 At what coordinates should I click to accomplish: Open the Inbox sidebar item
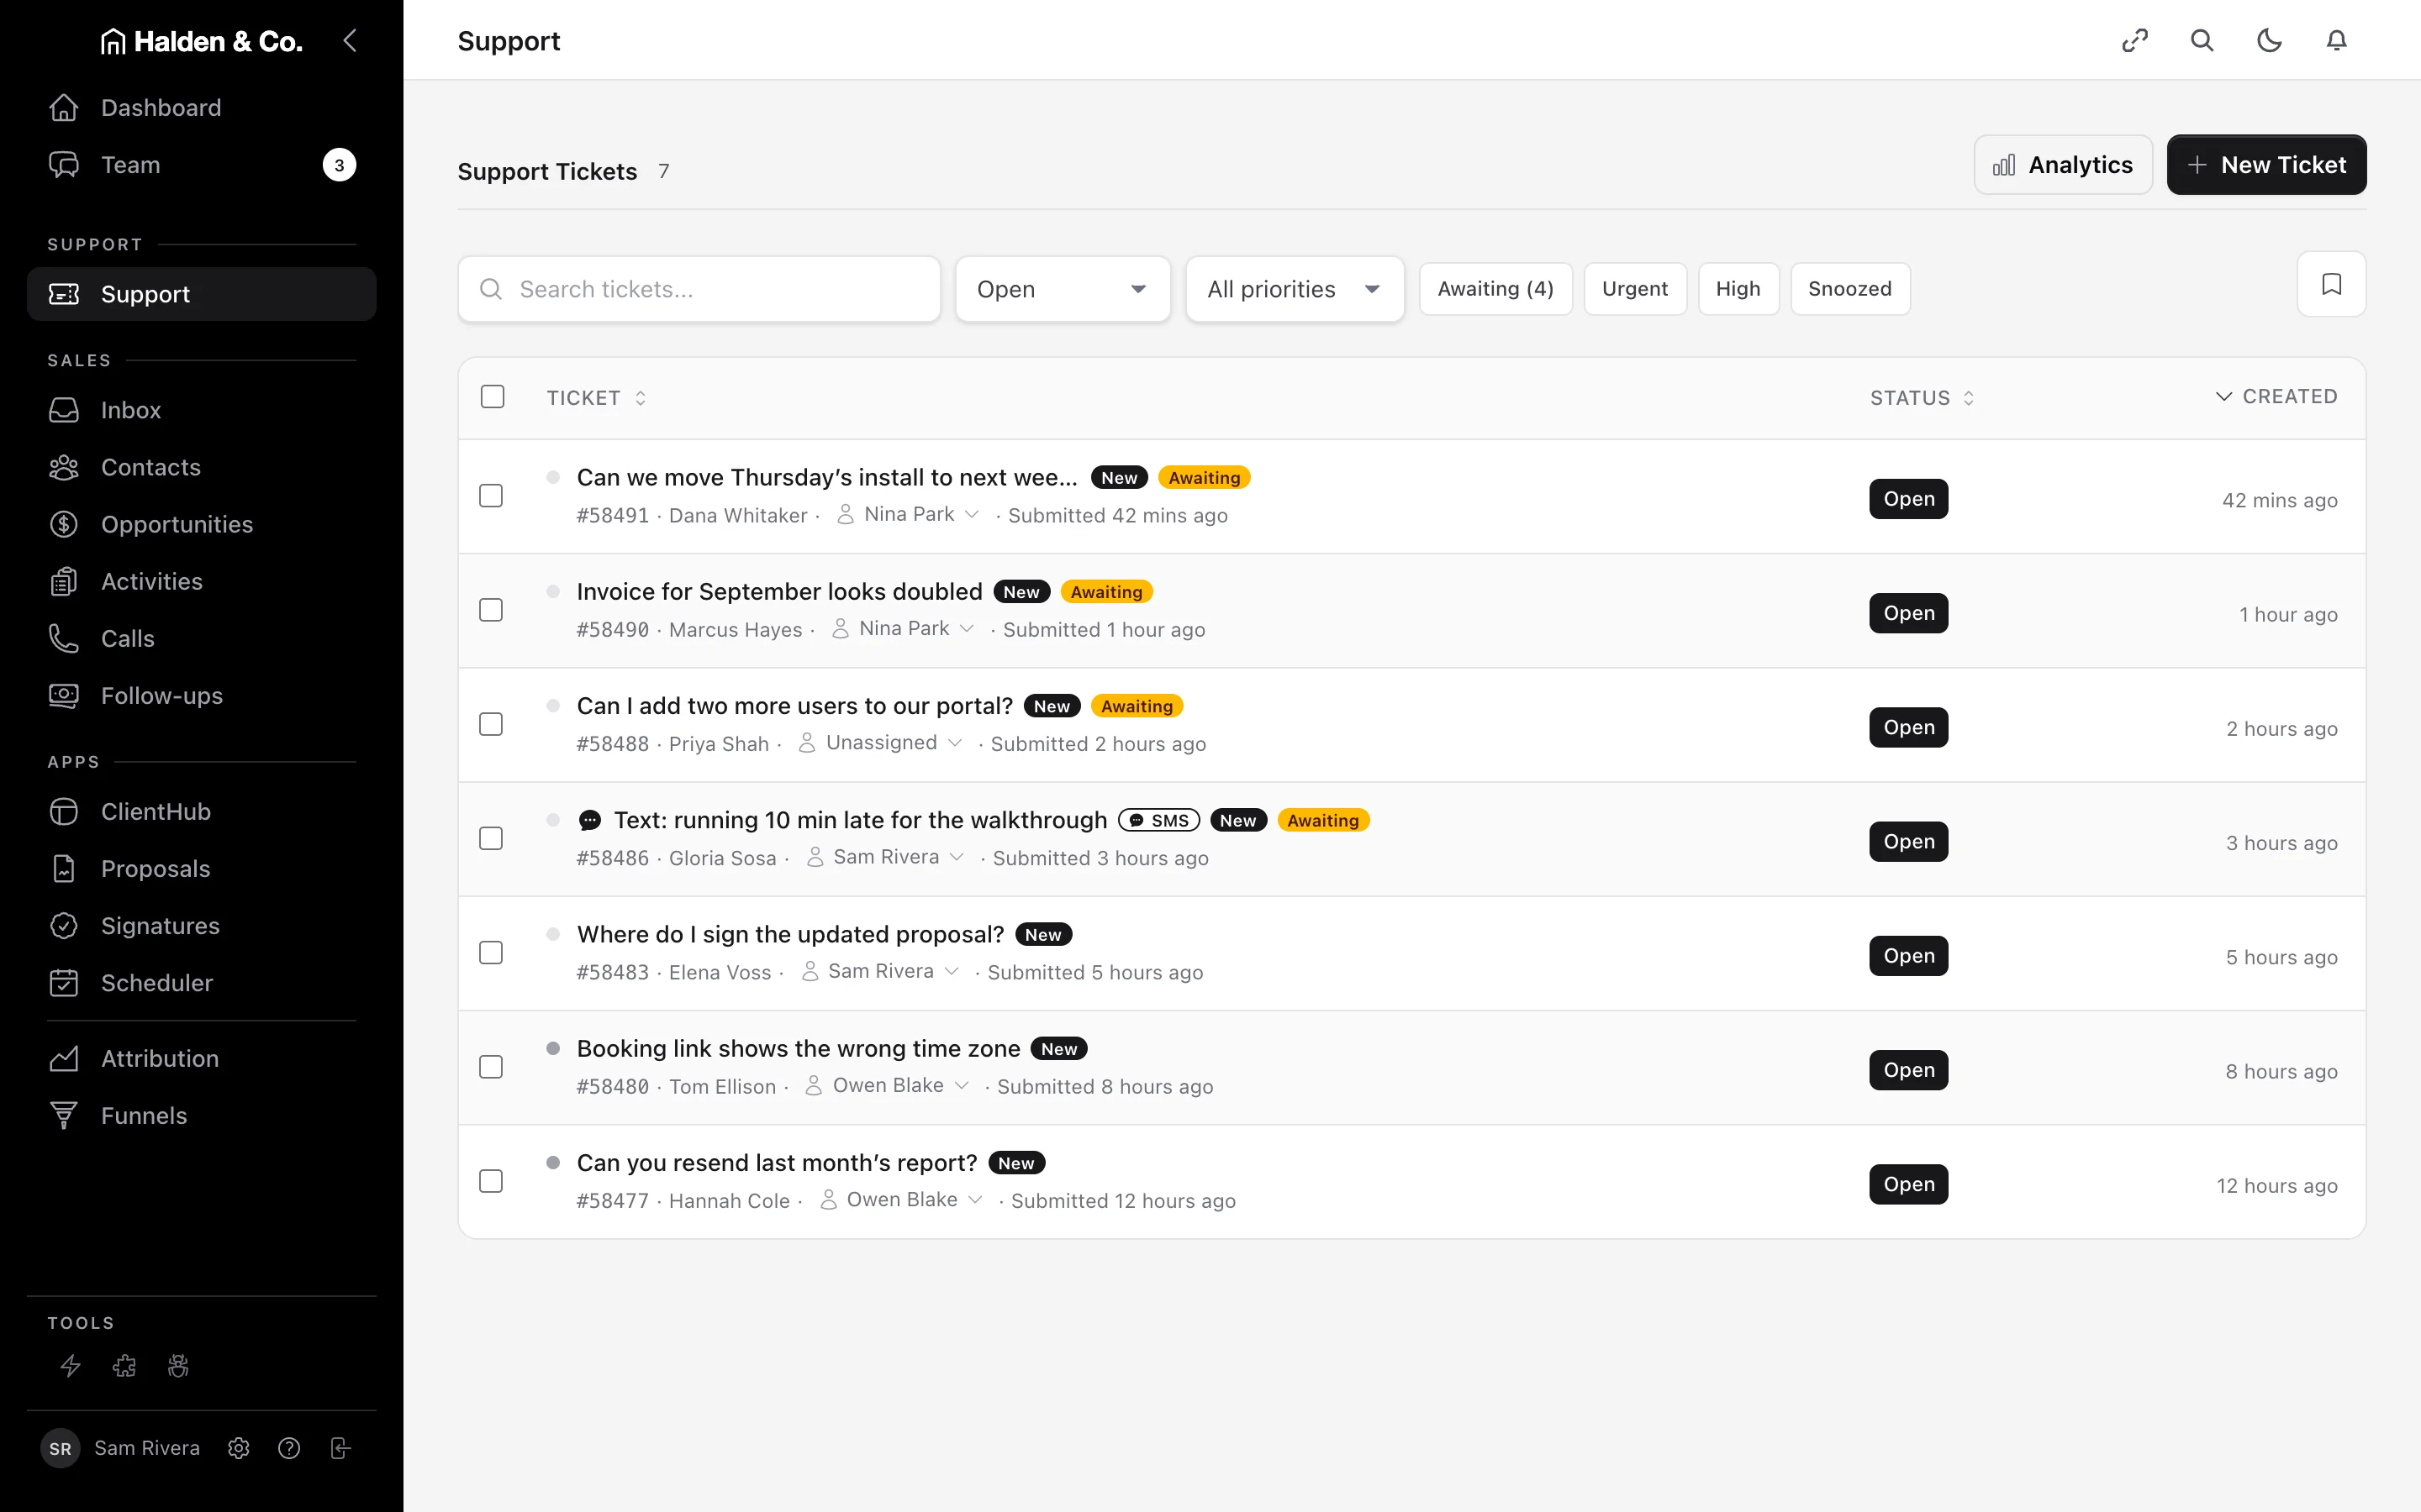tap(201, 410)
